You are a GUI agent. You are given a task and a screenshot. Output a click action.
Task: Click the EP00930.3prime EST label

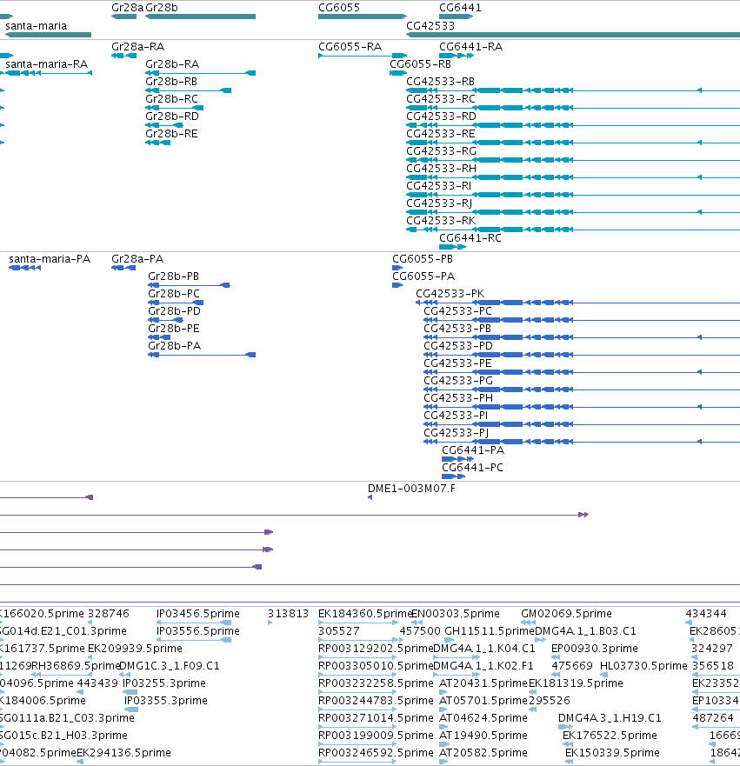tap(595, 649)
